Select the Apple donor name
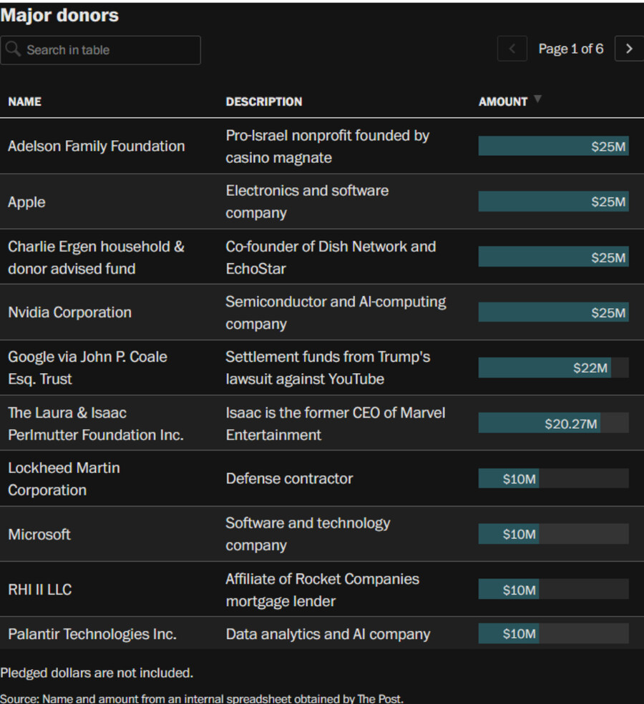This screenshot has width=644, height=704. click(26, 202)
